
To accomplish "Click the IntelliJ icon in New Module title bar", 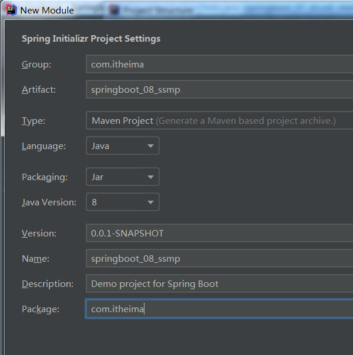I will click(11, 10).
